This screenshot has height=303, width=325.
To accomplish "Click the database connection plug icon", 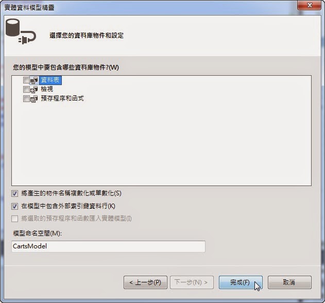I will (21, 31).
